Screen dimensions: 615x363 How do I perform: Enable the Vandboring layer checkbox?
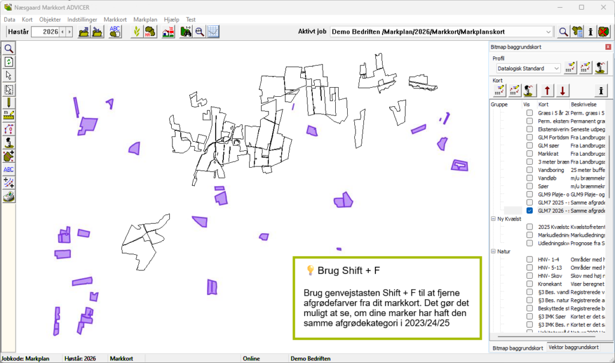coord(530,170)
